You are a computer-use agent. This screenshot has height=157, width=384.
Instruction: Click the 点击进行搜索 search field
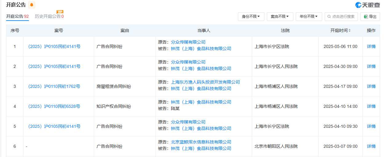[341, 17]
